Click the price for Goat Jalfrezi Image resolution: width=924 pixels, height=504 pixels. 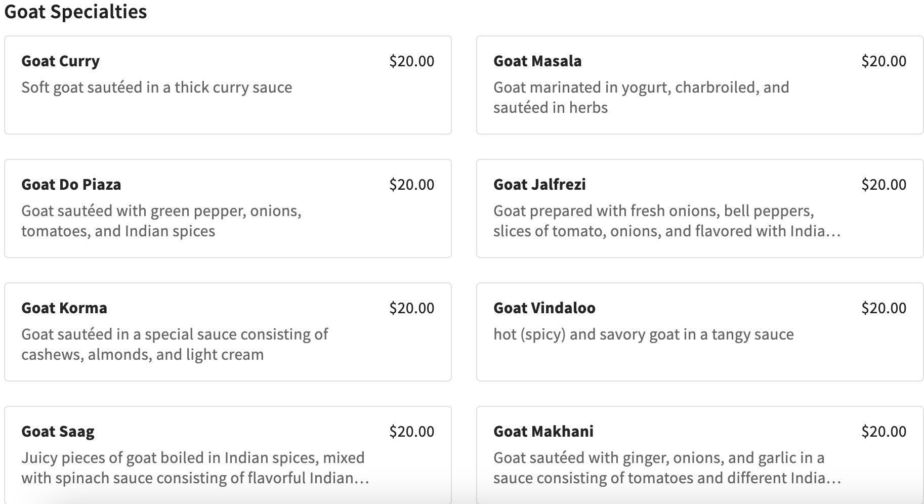tap(884, 185)
